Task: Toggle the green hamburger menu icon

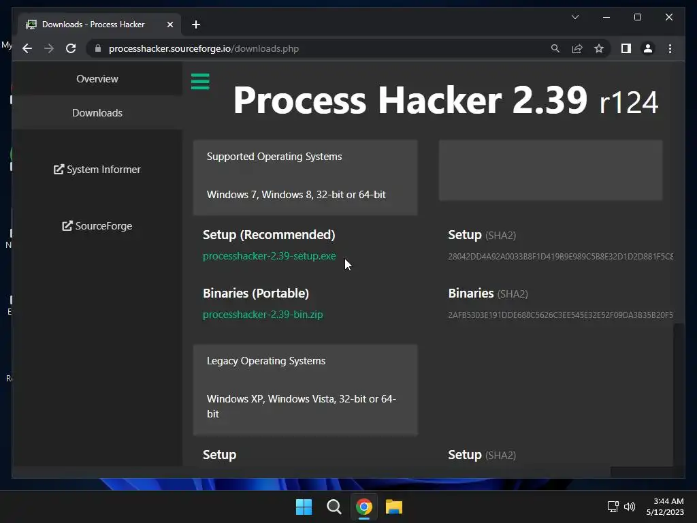Action: point(200,82)
